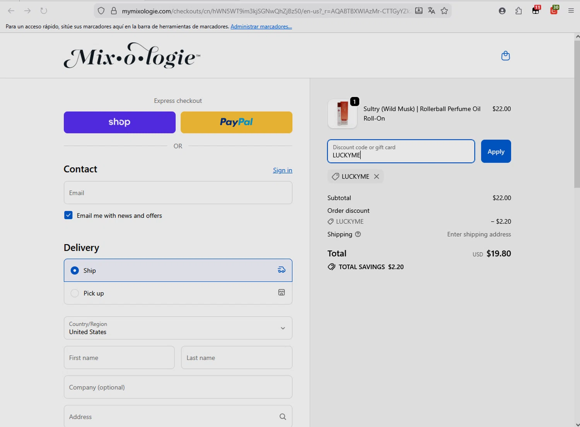Click the Sign in link
The width and height of the screenshot is (580, 427).
283,170
